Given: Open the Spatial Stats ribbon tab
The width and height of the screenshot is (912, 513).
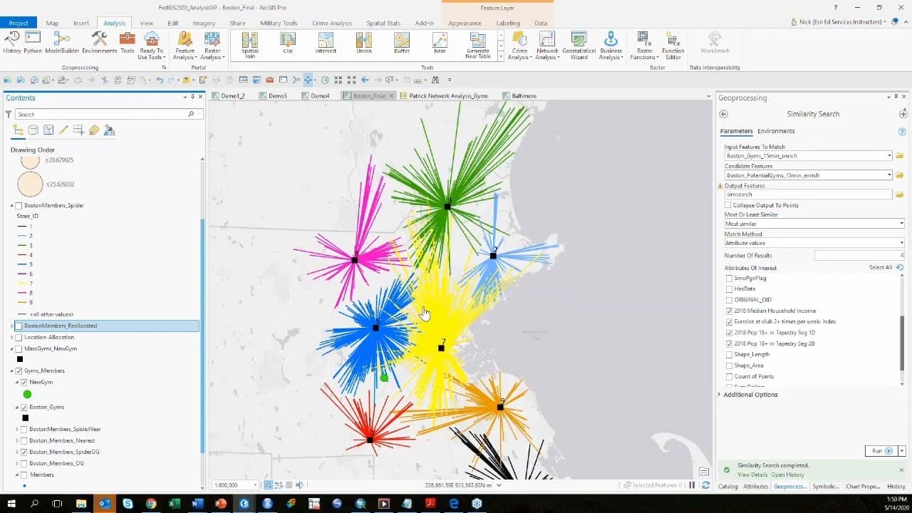Looking at the screenshot, I should [x=385, y=23].
